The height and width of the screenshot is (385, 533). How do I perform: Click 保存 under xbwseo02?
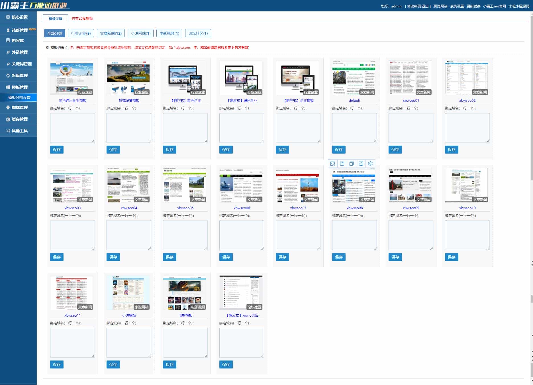tap(452, 150)
